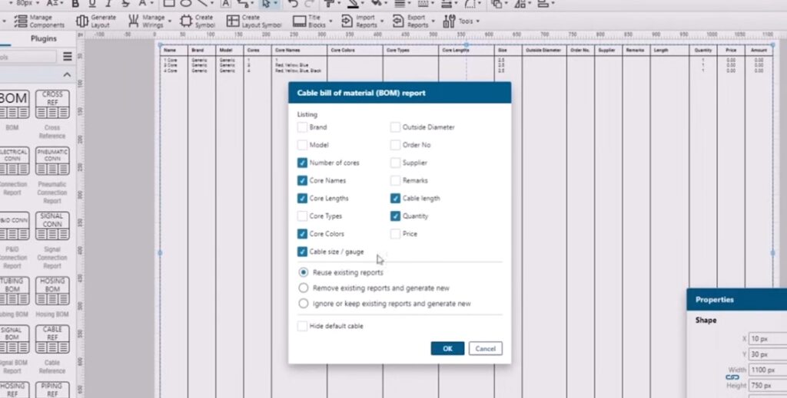The height and width of the screenshot is (398, 787).
Task: Switch to the Plugins tab
Action: click(x=43, y=38)
